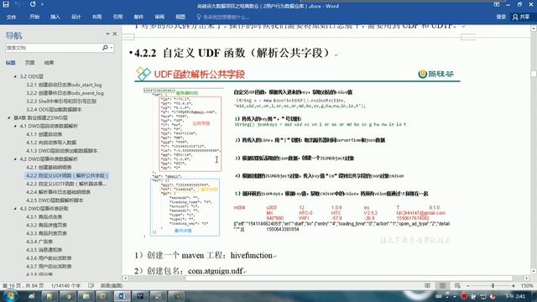Click the word count status 1/14140 个字
The width and height of the screenshot is (537, 302).
[x=65, y=285]
